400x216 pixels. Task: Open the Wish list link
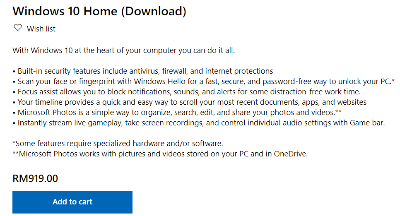41,29
